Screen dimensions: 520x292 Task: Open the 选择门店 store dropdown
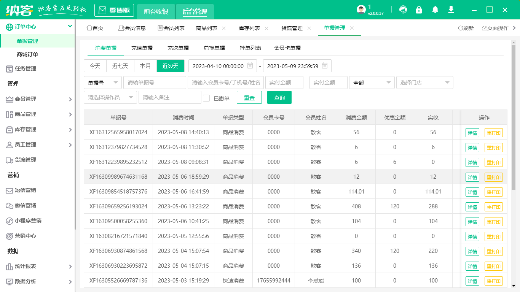[424, 83]
